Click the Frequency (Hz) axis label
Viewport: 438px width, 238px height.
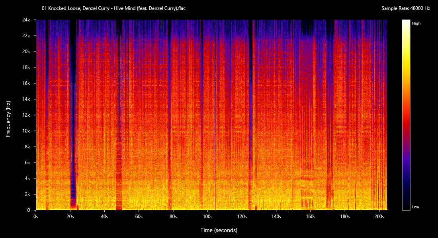8,119
